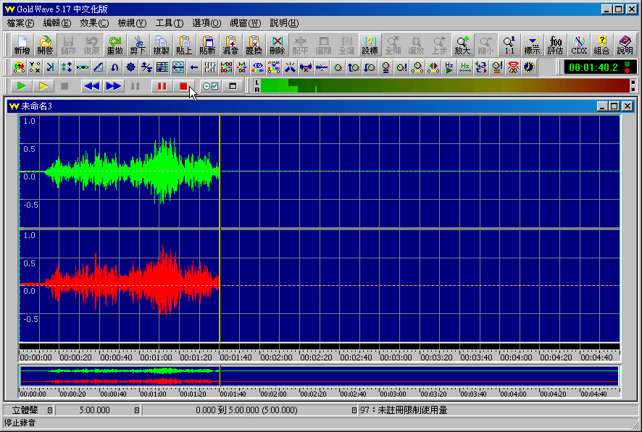Viewport: 642px width, 432px height.
Task: Open the CDX audio extraction tool
Action: tap(579, 45)
